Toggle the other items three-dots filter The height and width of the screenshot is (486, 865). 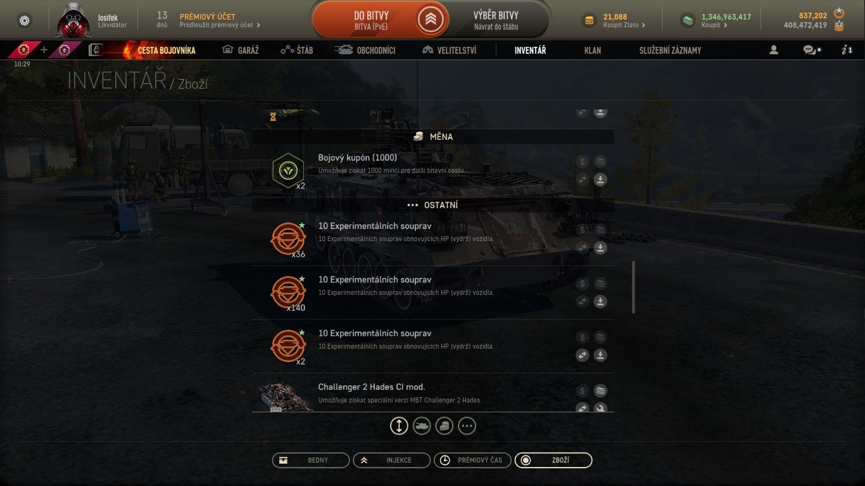tap(467, 427)
